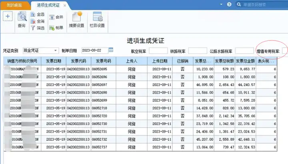This screenshot has width=288, height=164.
Task: Deselect all rows with 全消
Action: (x=38, y=21)
